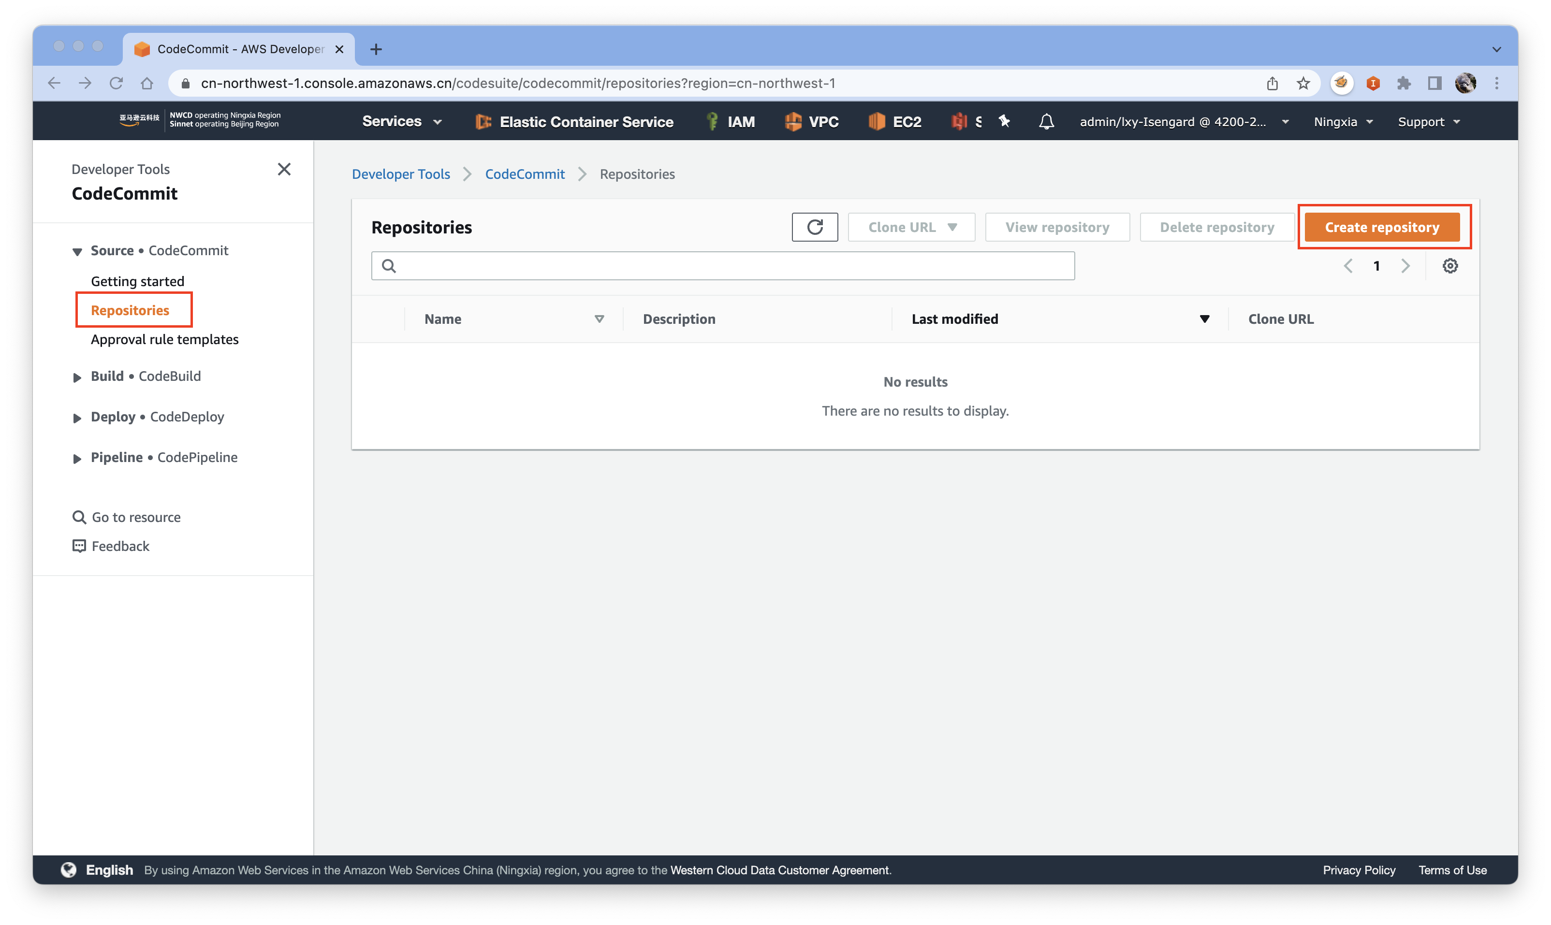Viewport: 1551px width, 925px height.
Task: Click the refresh repositories icon button
Action: click(814, 227)
